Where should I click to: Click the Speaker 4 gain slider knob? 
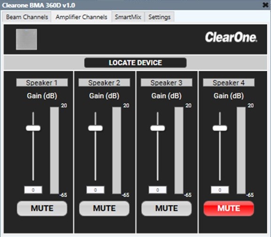pos(220,128)
